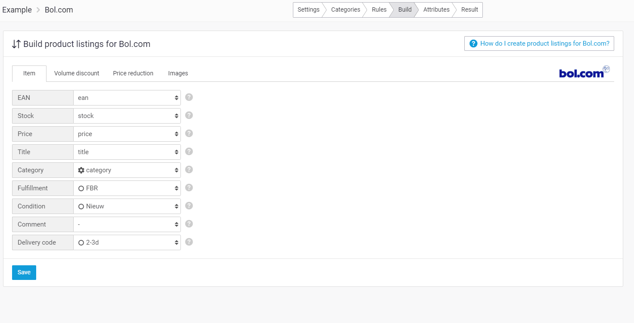
Task: Click the bol.com logo
Action: 584,72
